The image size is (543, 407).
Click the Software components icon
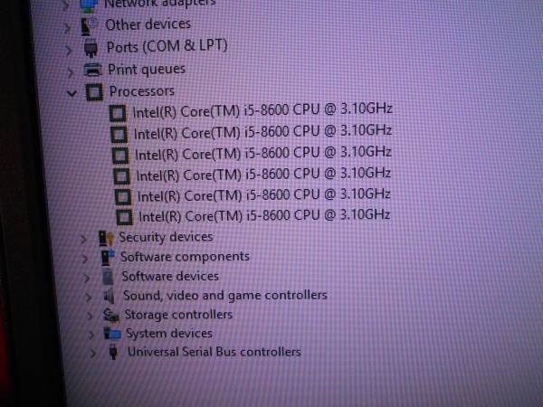(108, 258)
